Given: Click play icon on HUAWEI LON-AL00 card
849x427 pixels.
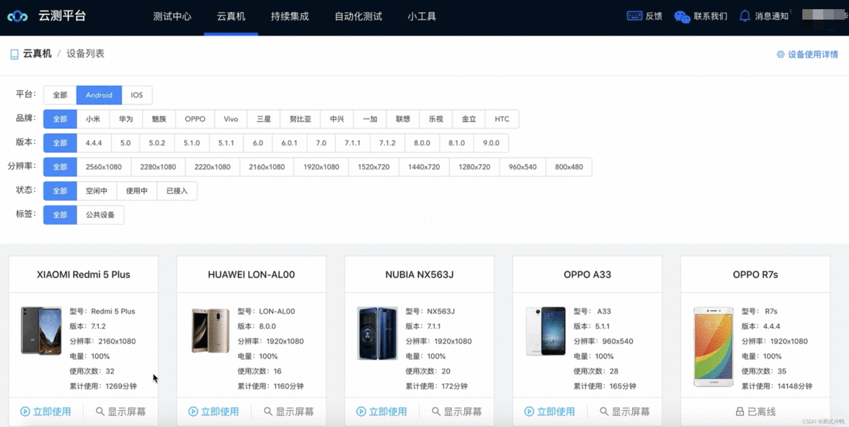Looking at the screenshot, I should 193,411.
